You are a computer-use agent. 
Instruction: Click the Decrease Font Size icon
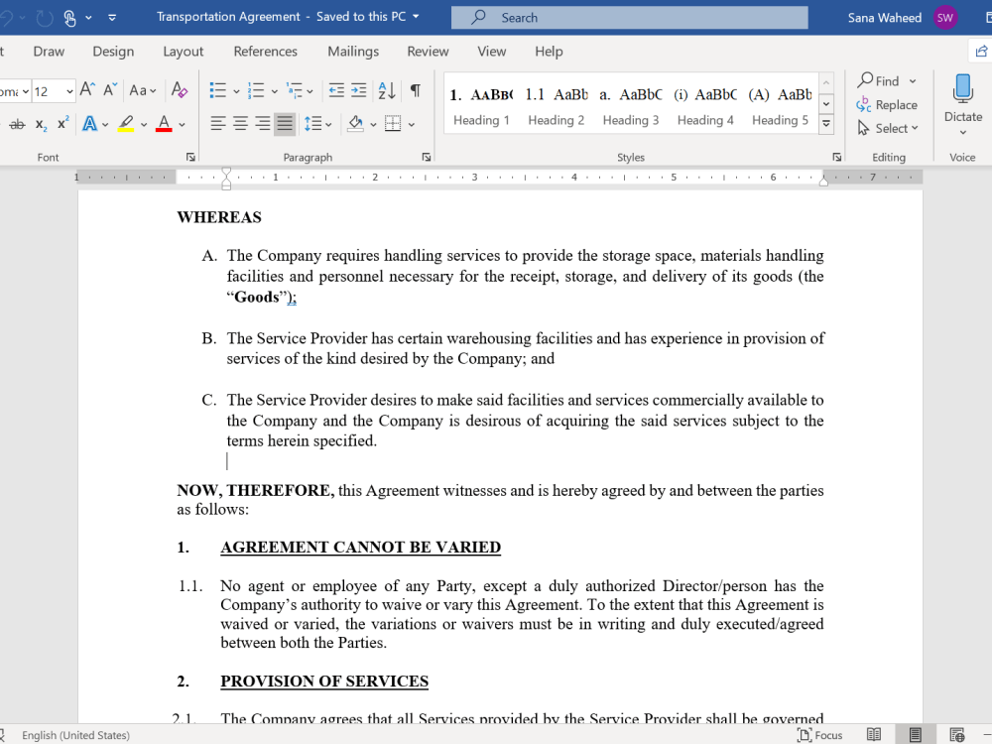110,90
